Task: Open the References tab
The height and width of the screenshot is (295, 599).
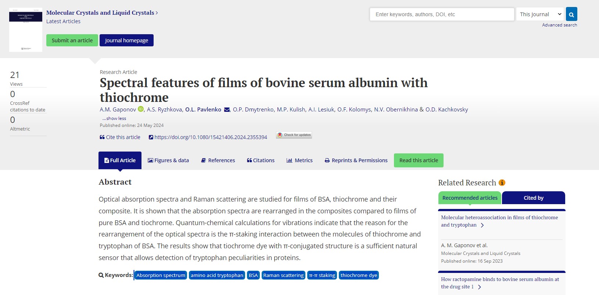Action: click(218, 160)
